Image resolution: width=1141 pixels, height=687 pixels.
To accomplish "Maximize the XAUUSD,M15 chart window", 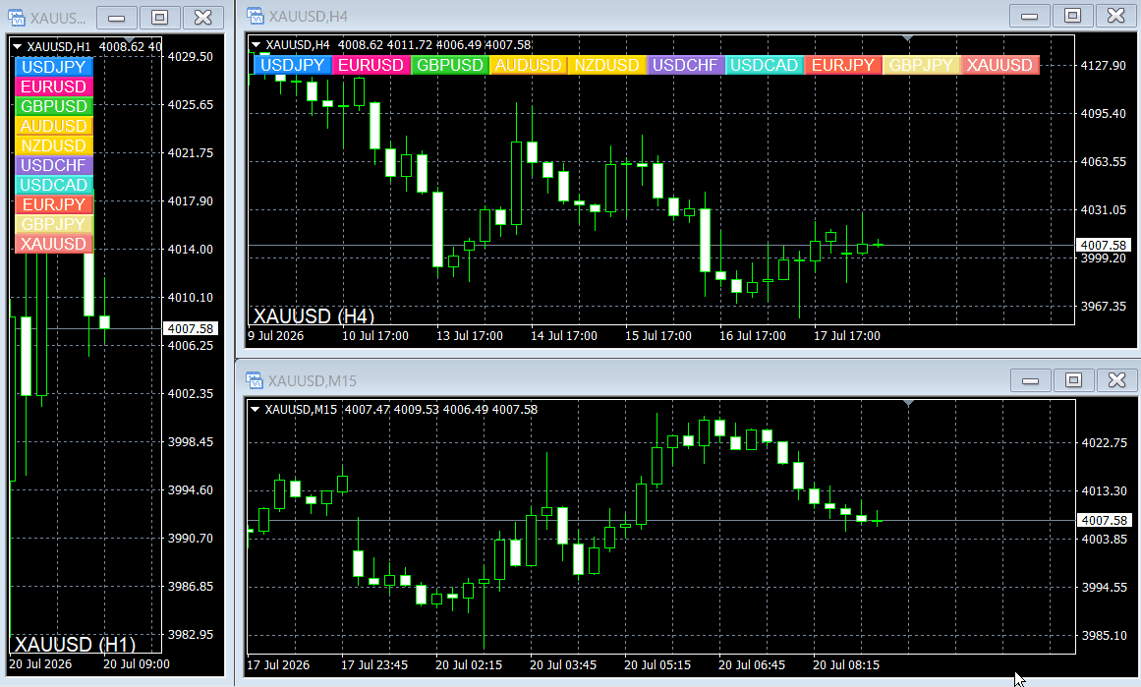I will pyautogui.click(x=1073, y=380).
